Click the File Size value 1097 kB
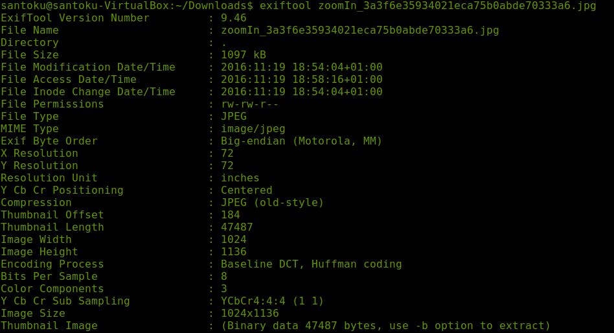The image size is (614, 333). (x=243, y=55)
